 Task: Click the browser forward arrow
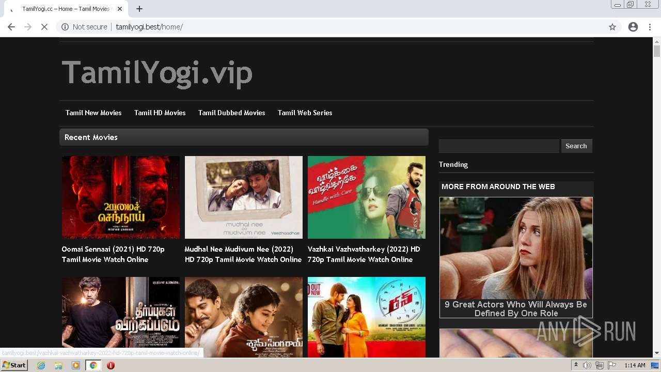[x=28, y=27]
